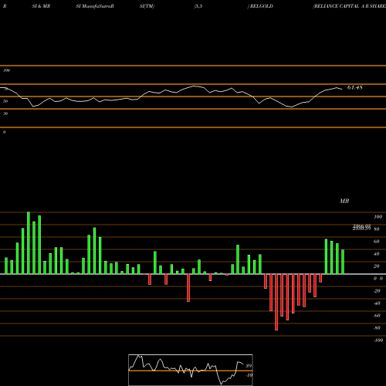The width and height of the screenshot is (386, 386).
Task: Click the RSI axis label 100
Action: pyautogui.click(x=7, y=70)
